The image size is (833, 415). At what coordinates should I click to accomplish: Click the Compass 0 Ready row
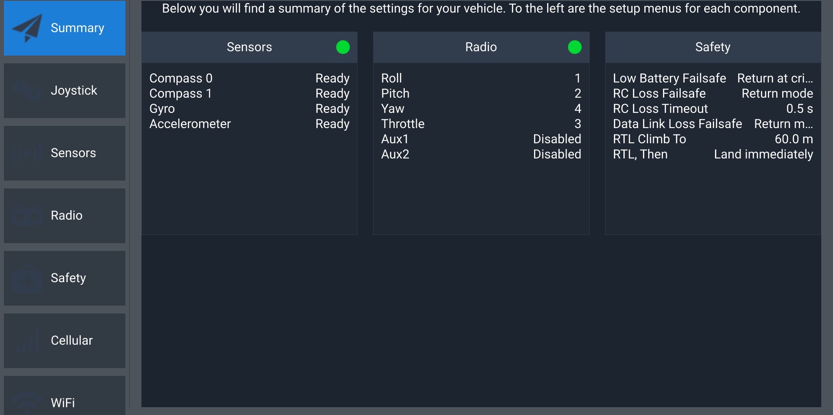click(x=249, y=78)
